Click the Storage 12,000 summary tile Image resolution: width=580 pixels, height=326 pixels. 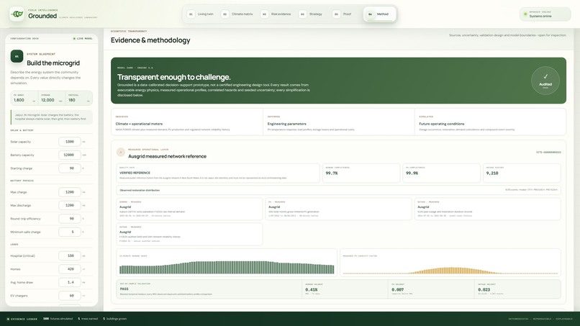point(51,98)
